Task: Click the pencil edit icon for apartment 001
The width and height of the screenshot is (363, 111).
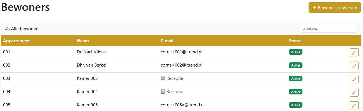Action: (354, 52)
